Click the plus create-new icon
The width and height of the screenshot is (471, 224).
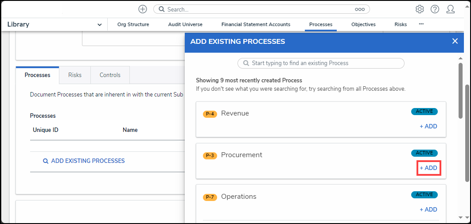(143, 9)
